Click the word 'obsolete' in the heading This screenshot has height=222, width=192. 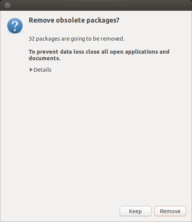coord(70,20)
